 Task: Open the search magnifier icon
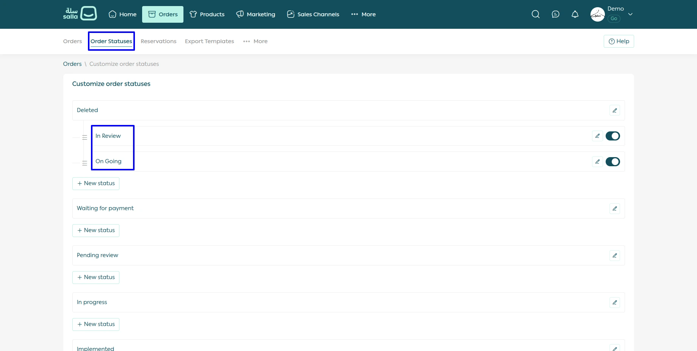pyautogui.click(x=535, y=14)
